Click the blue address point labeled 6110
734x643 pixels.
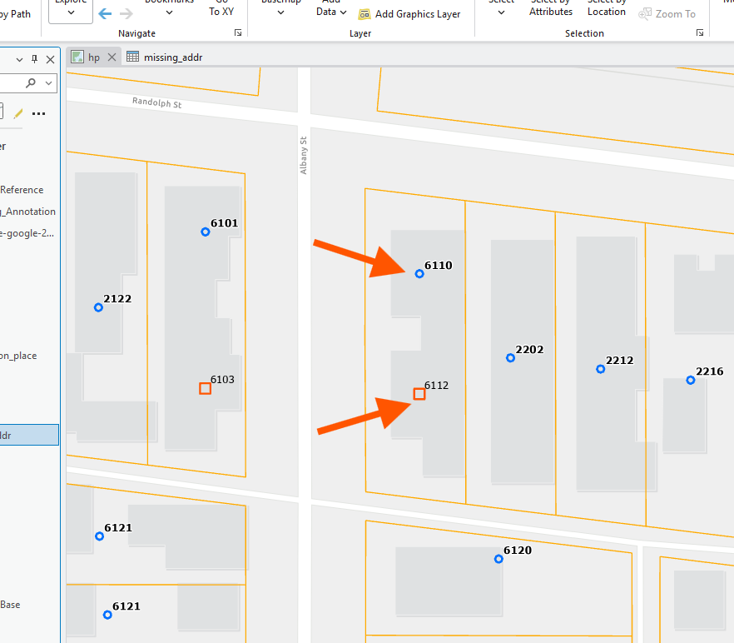coord(419,274)
